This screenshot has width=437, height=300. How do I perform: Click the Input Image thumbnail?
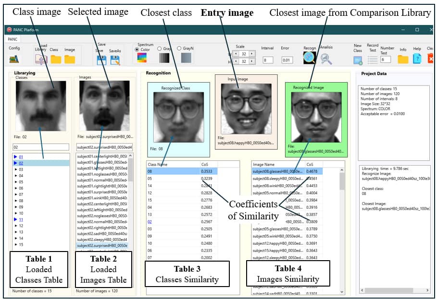[246, 109]
